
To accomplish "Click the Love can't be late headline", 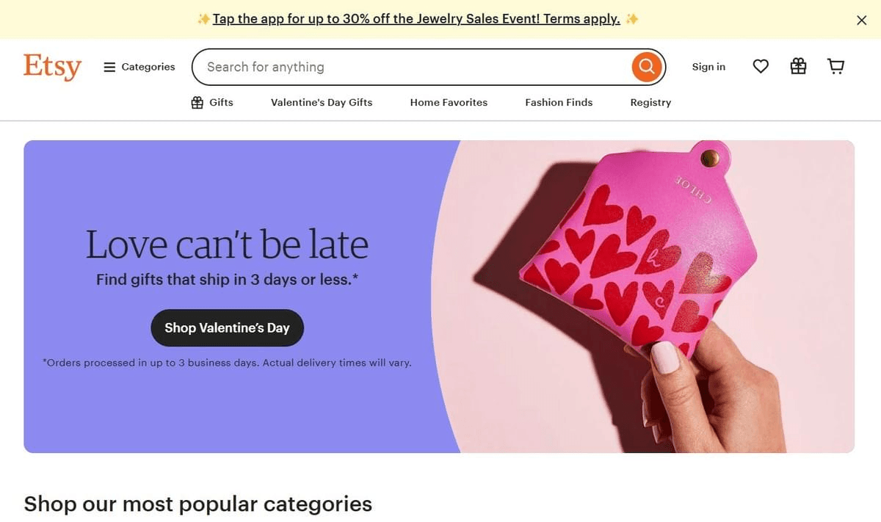I will pos(227,244).
